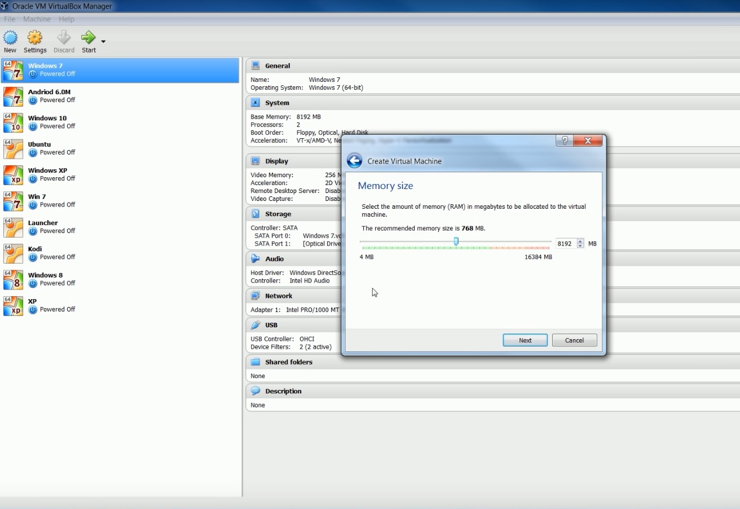Click the Memory size heading text
This screenshot has height=509, width=740.
click(x=385, y=186)
